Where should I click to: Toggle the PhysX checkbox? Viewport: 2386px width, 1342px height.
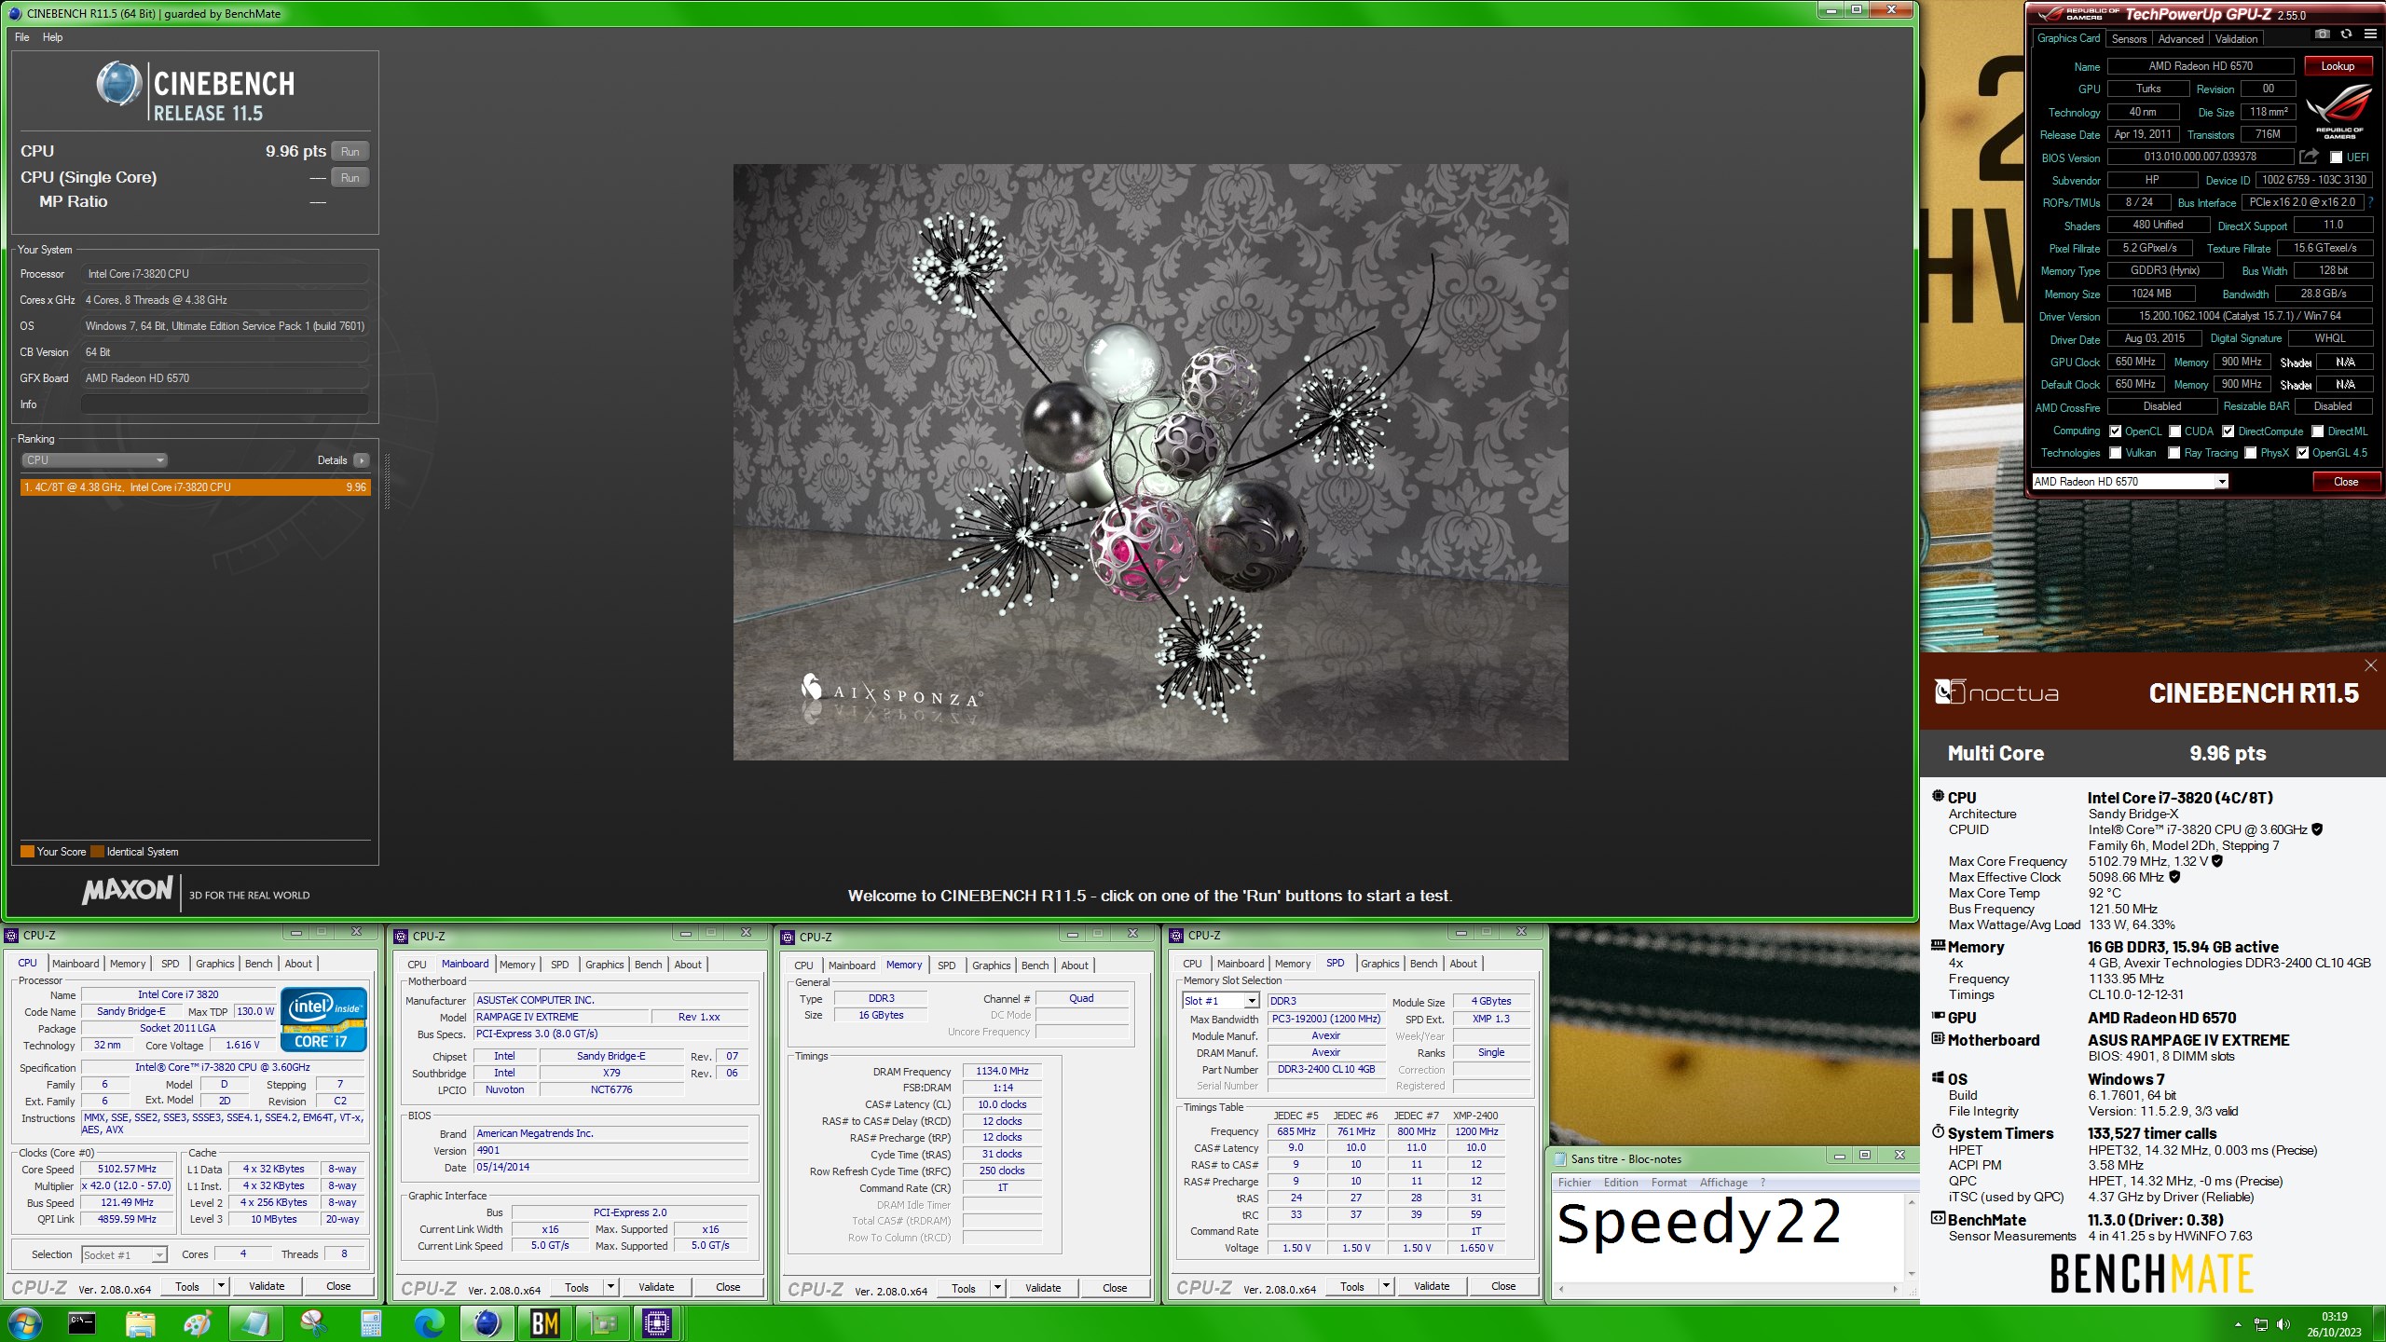click(2250, 453)
